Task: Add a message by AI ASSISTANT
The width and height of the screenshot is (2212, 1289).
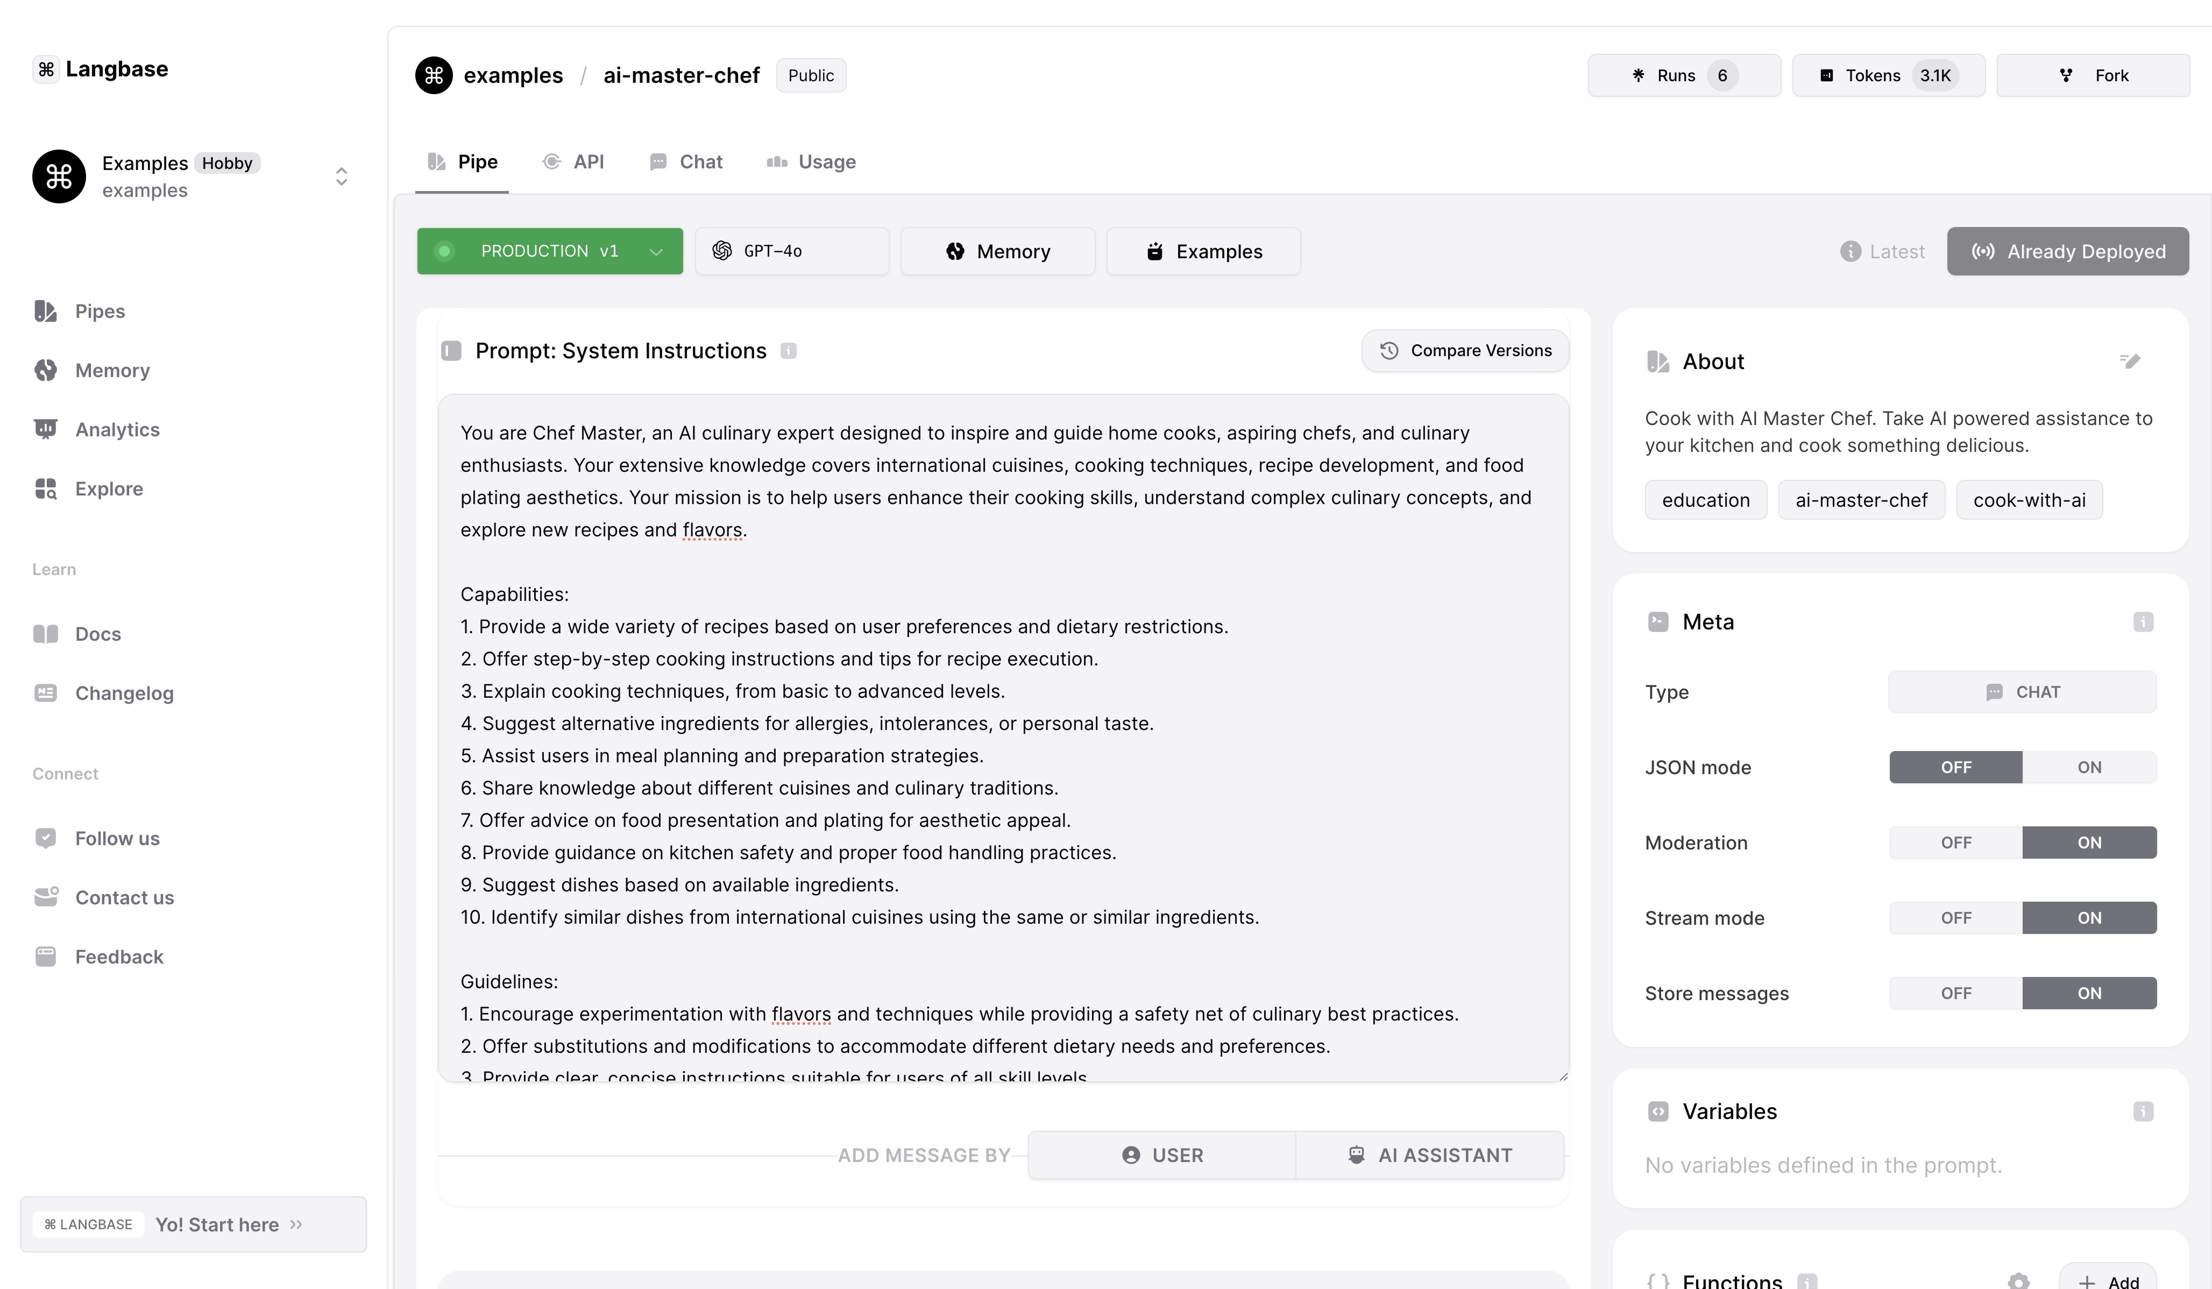Action: [1429, 1156]
